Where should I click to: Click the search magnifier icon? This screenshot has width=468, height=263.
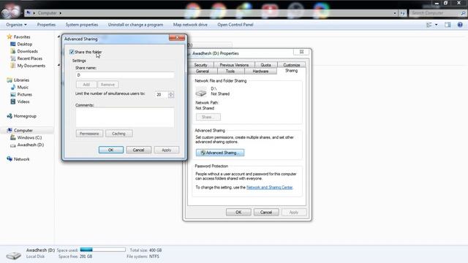click(463, 13)
